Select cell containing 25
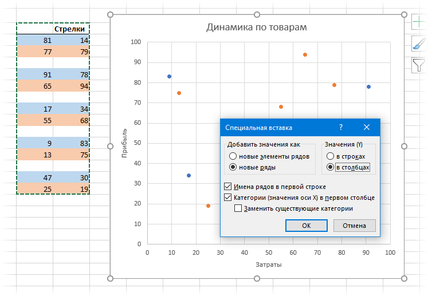The width and height of the screenshot is (428, 296). [35, 189]
